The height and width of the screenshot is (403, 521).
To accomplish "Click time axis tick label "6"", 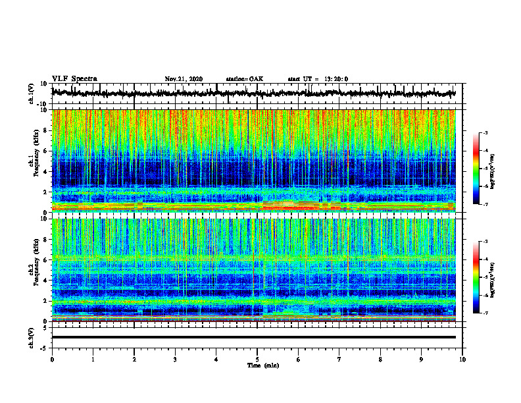I will coord(299,360).
